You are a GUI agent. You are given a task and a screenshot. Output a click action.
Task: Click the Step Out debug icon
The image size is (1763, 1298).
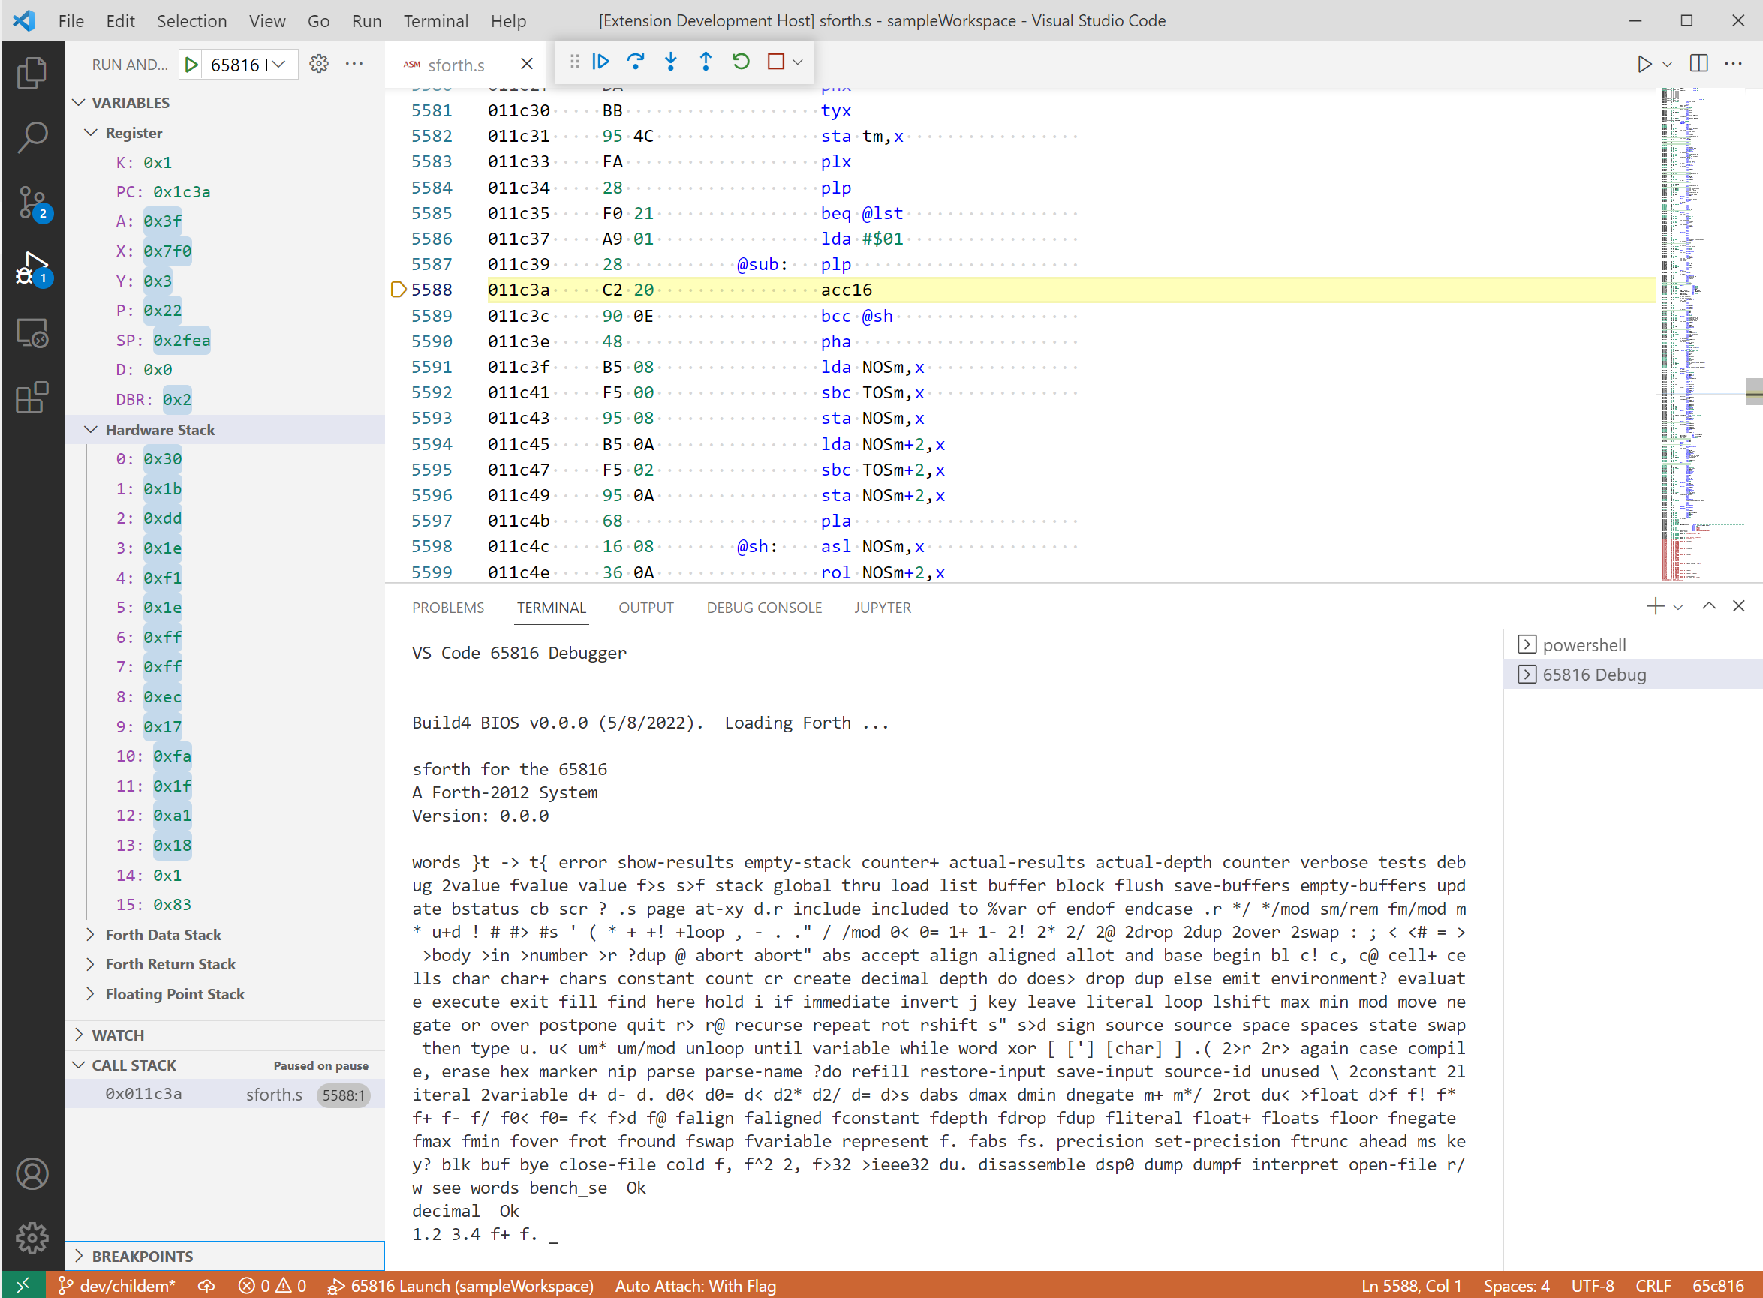tap(706, 62)
